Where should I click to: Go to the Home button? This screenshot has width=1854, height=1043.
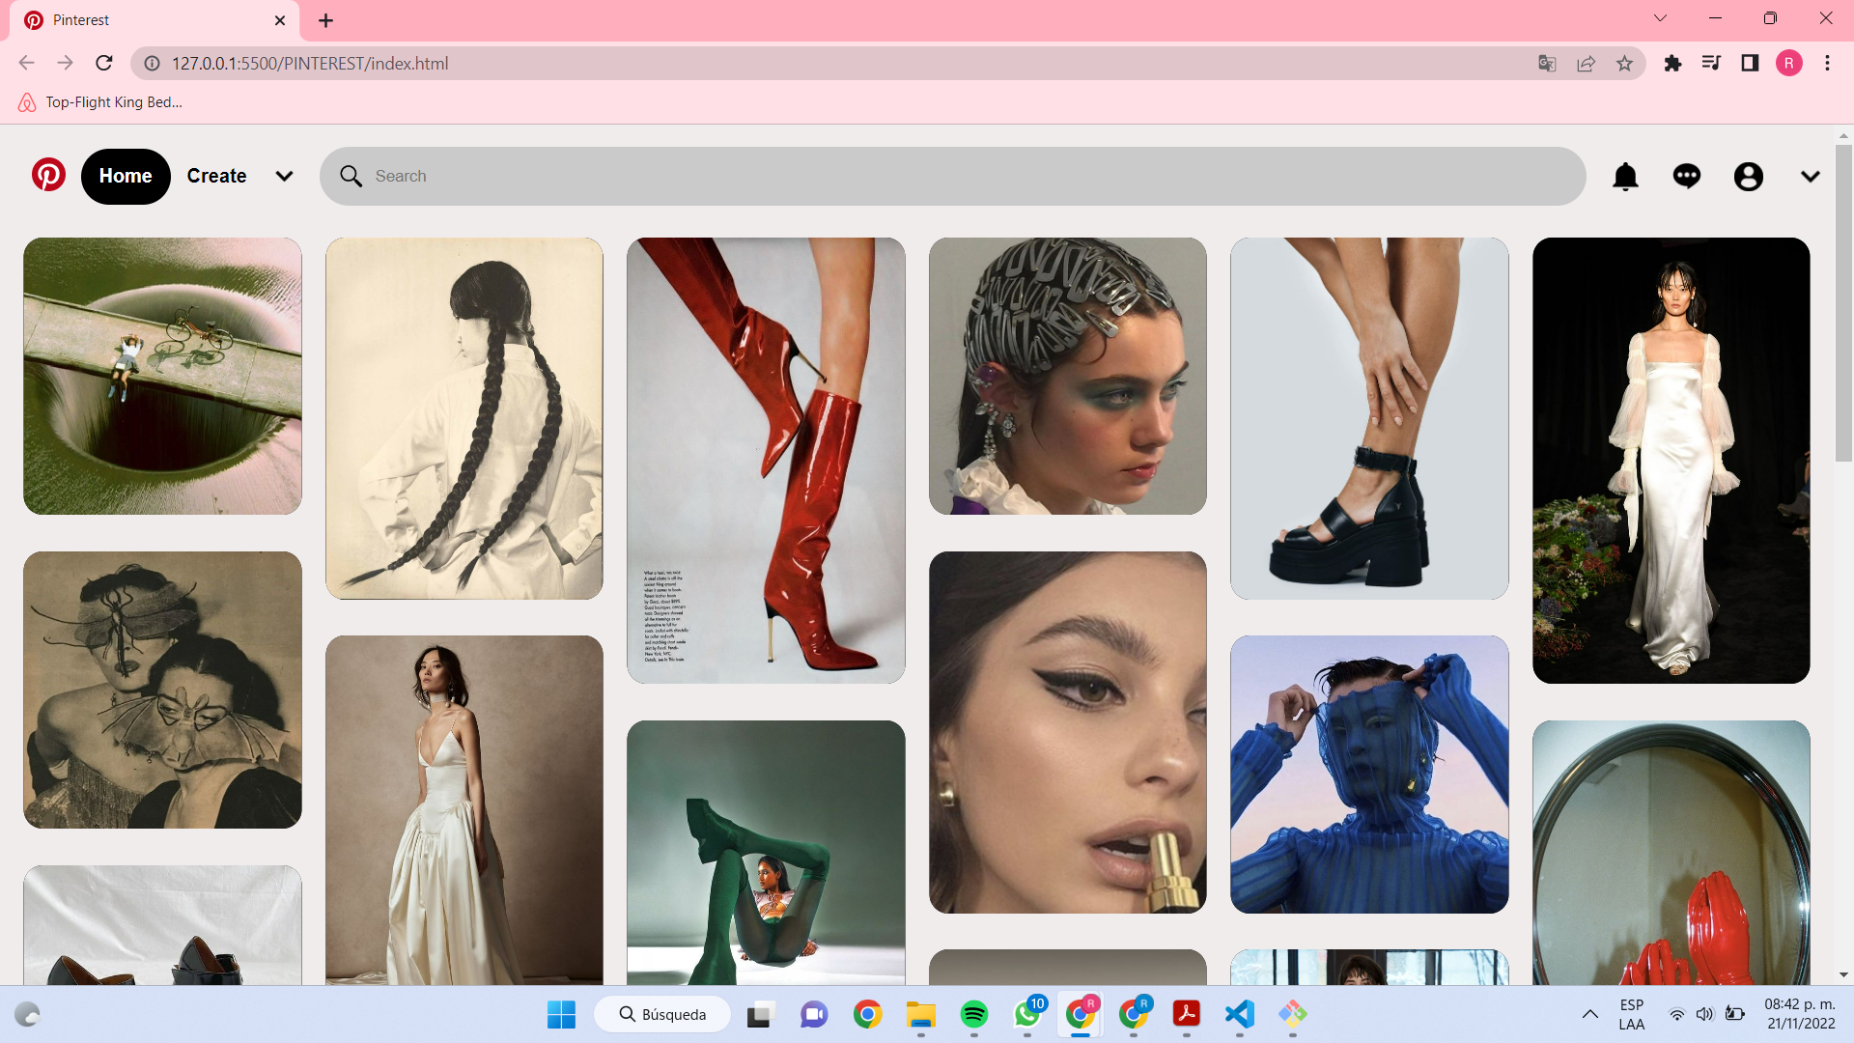126,176
